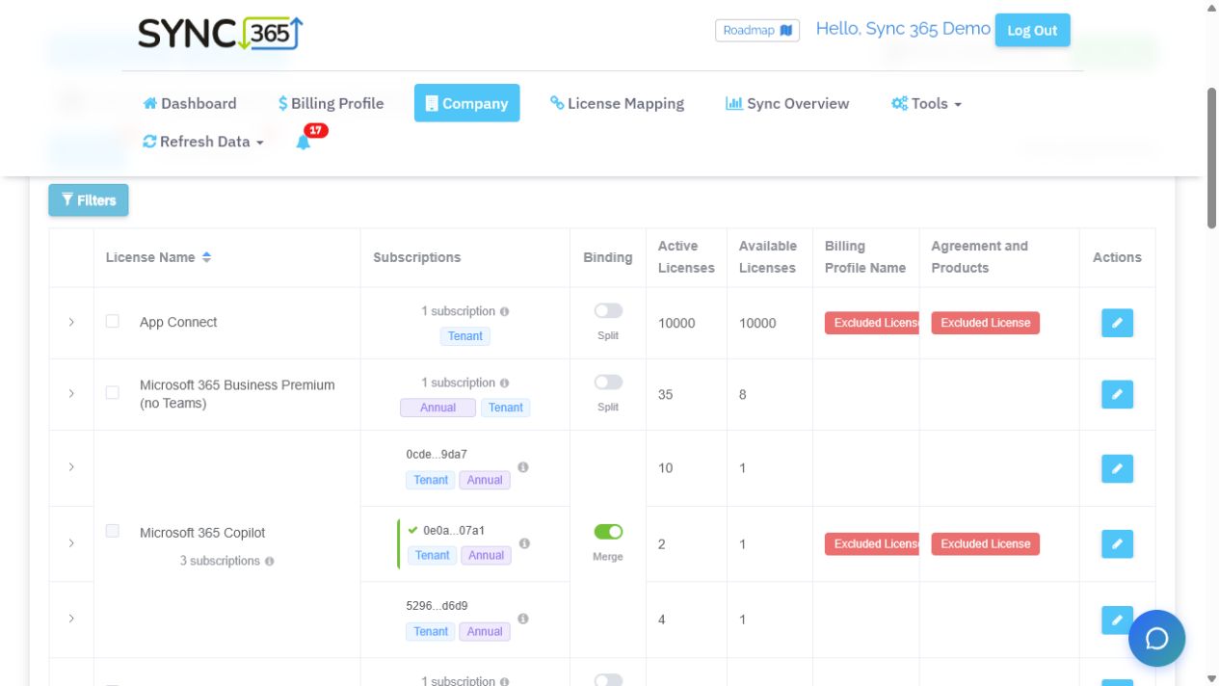Viewport: 1219px width, 686px height.
Task: Show info for Business Premium's 1 subscription
Action: (x=505, y=383)
